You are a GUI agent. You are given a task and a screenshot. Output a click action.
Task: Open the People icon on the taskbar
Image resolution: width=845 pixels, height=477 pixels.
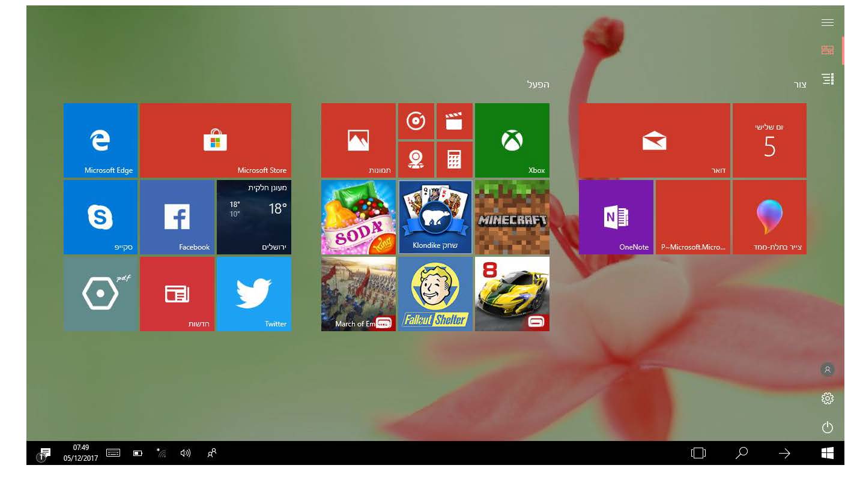tap(211, 453)
